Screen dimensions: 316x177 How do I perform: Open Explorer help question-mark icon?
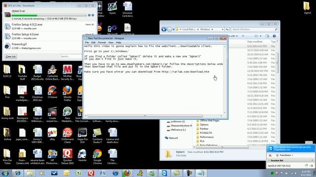click(274, 36)
